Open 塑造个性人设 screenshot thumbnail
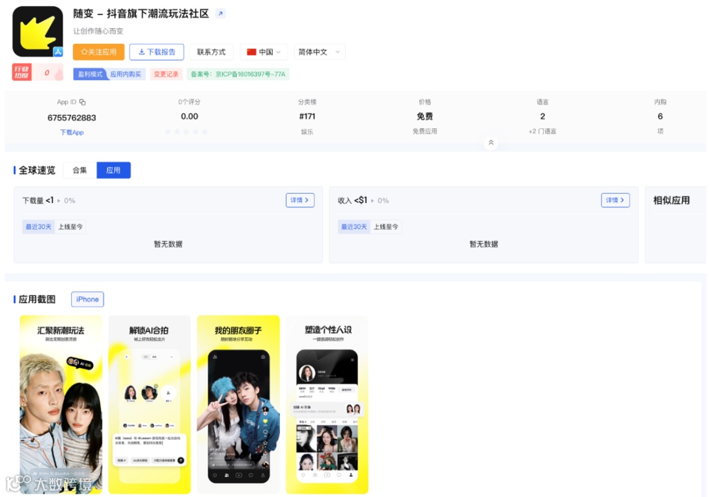 (327, 404)
